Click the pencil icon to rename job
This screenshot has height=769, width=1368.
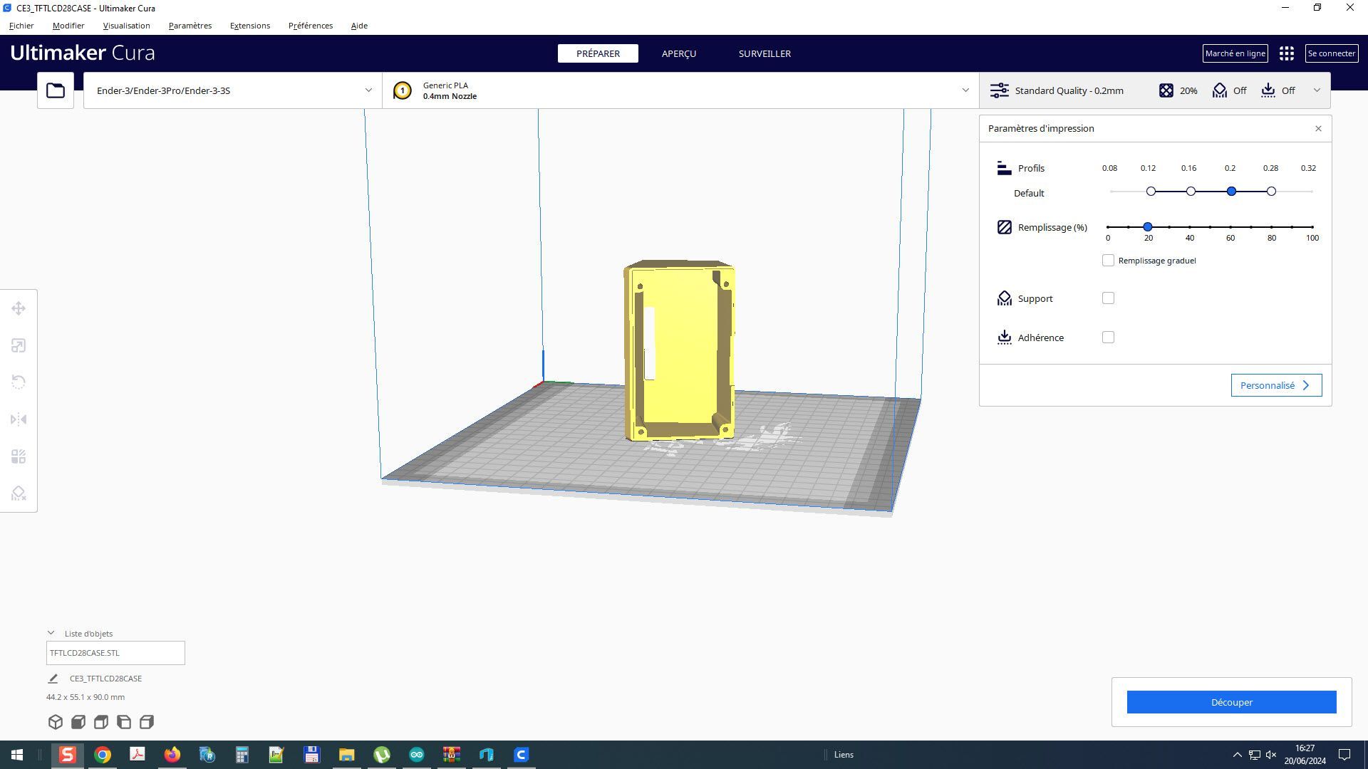click(53, 679)
